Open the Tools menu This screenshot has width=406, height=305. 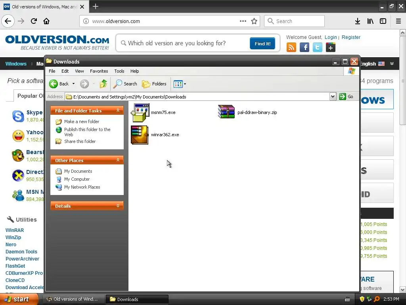(x=119, y=71)
